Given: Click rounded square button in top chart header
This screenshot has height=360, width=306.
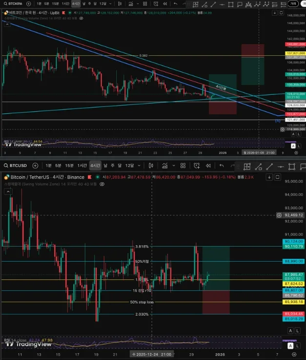Looking at the screenshot, I should tap(281, 13).
